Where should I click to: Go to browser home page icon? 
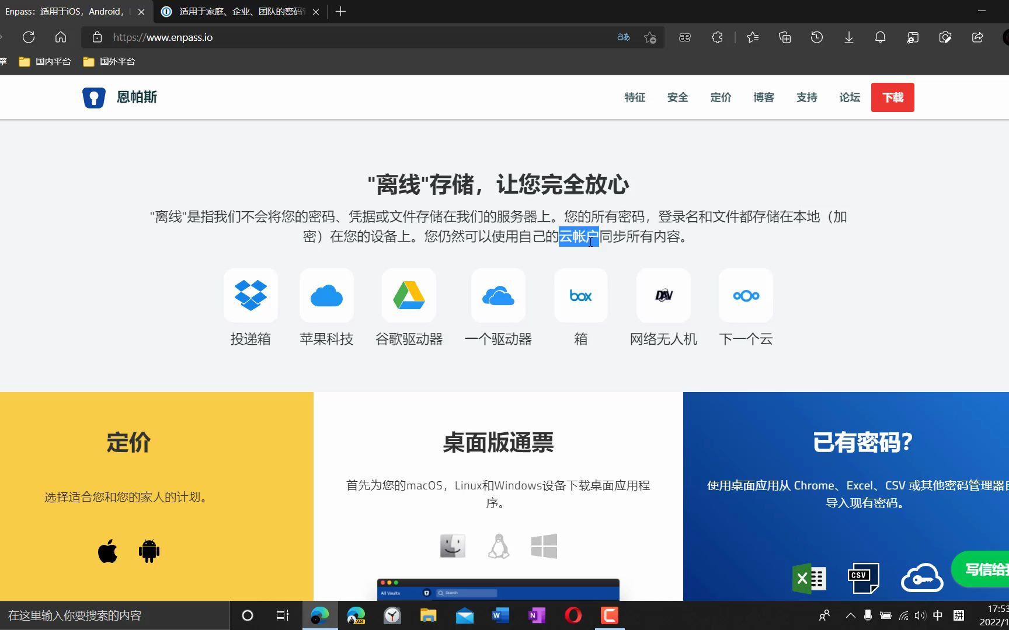[61, 37]
